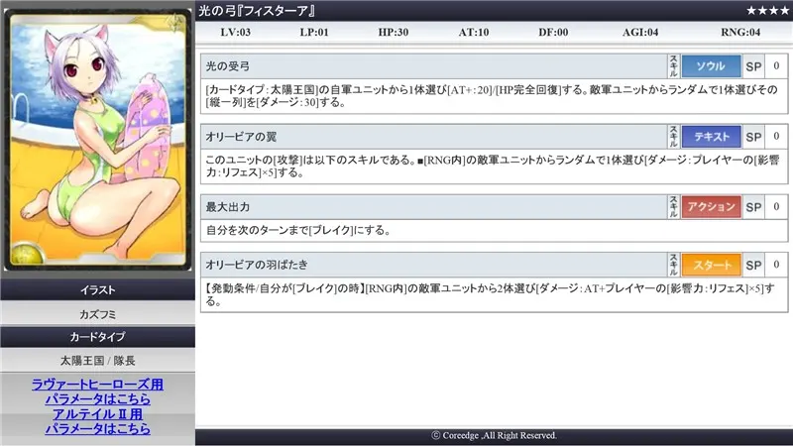
Task: Click the AT:10 stat
Action: tap(475, 32)
